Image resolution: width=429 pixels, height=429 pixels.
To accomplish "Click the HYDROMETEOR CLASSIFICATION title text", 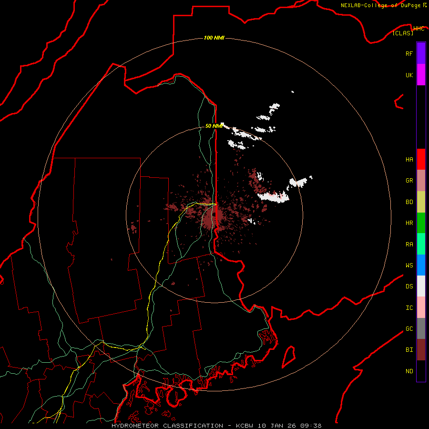I will (167, 426).
